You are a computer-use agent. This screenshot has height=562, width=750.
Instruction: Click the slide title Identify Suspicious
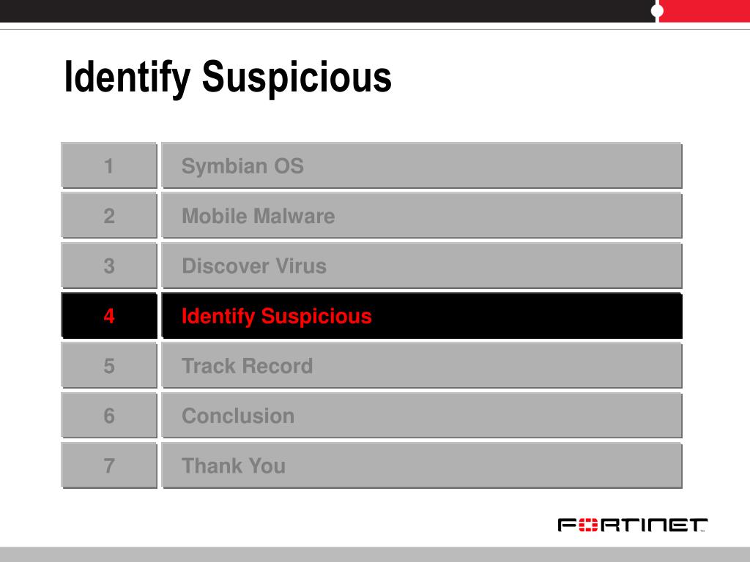[x=228, y=78]
